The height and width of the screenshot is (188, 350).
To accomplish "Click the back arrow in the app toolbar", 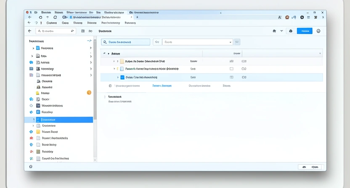I will [29, 31].
